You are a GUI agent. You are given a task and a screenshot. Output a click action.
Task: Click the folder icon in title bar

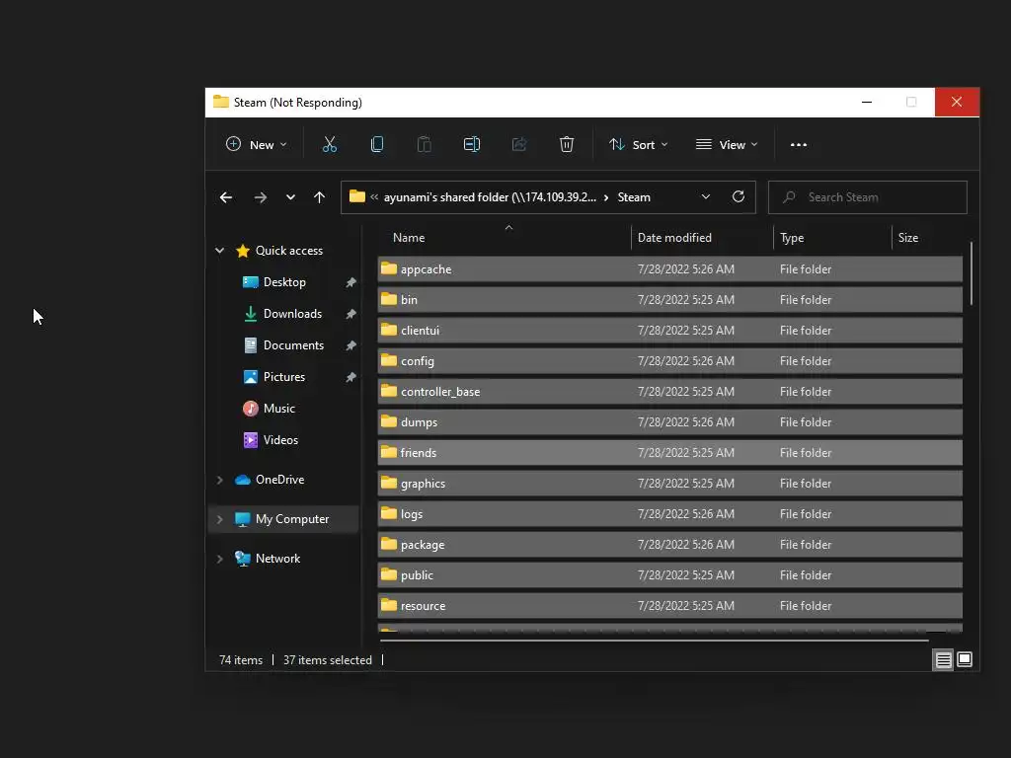pos(221,102)
